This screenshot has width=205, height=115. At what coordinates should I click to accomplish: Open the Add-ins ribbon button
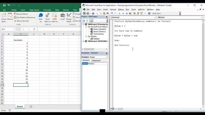[x=41, y=18]
